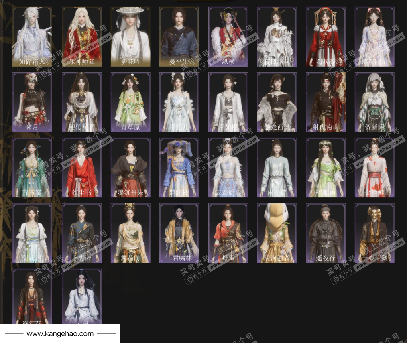Pick the 啸月 outfit card

coord(32,102)
